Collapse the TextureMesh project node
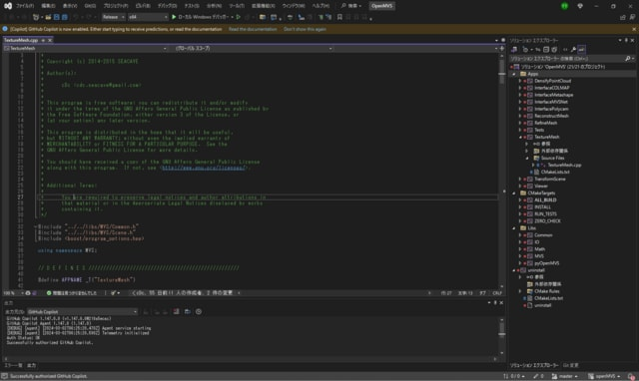The image size is (639, 381). [520, 138]
